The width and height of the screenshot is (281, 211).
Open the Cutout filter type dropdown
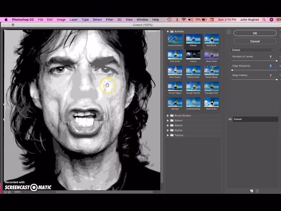(x=252, y=50)
